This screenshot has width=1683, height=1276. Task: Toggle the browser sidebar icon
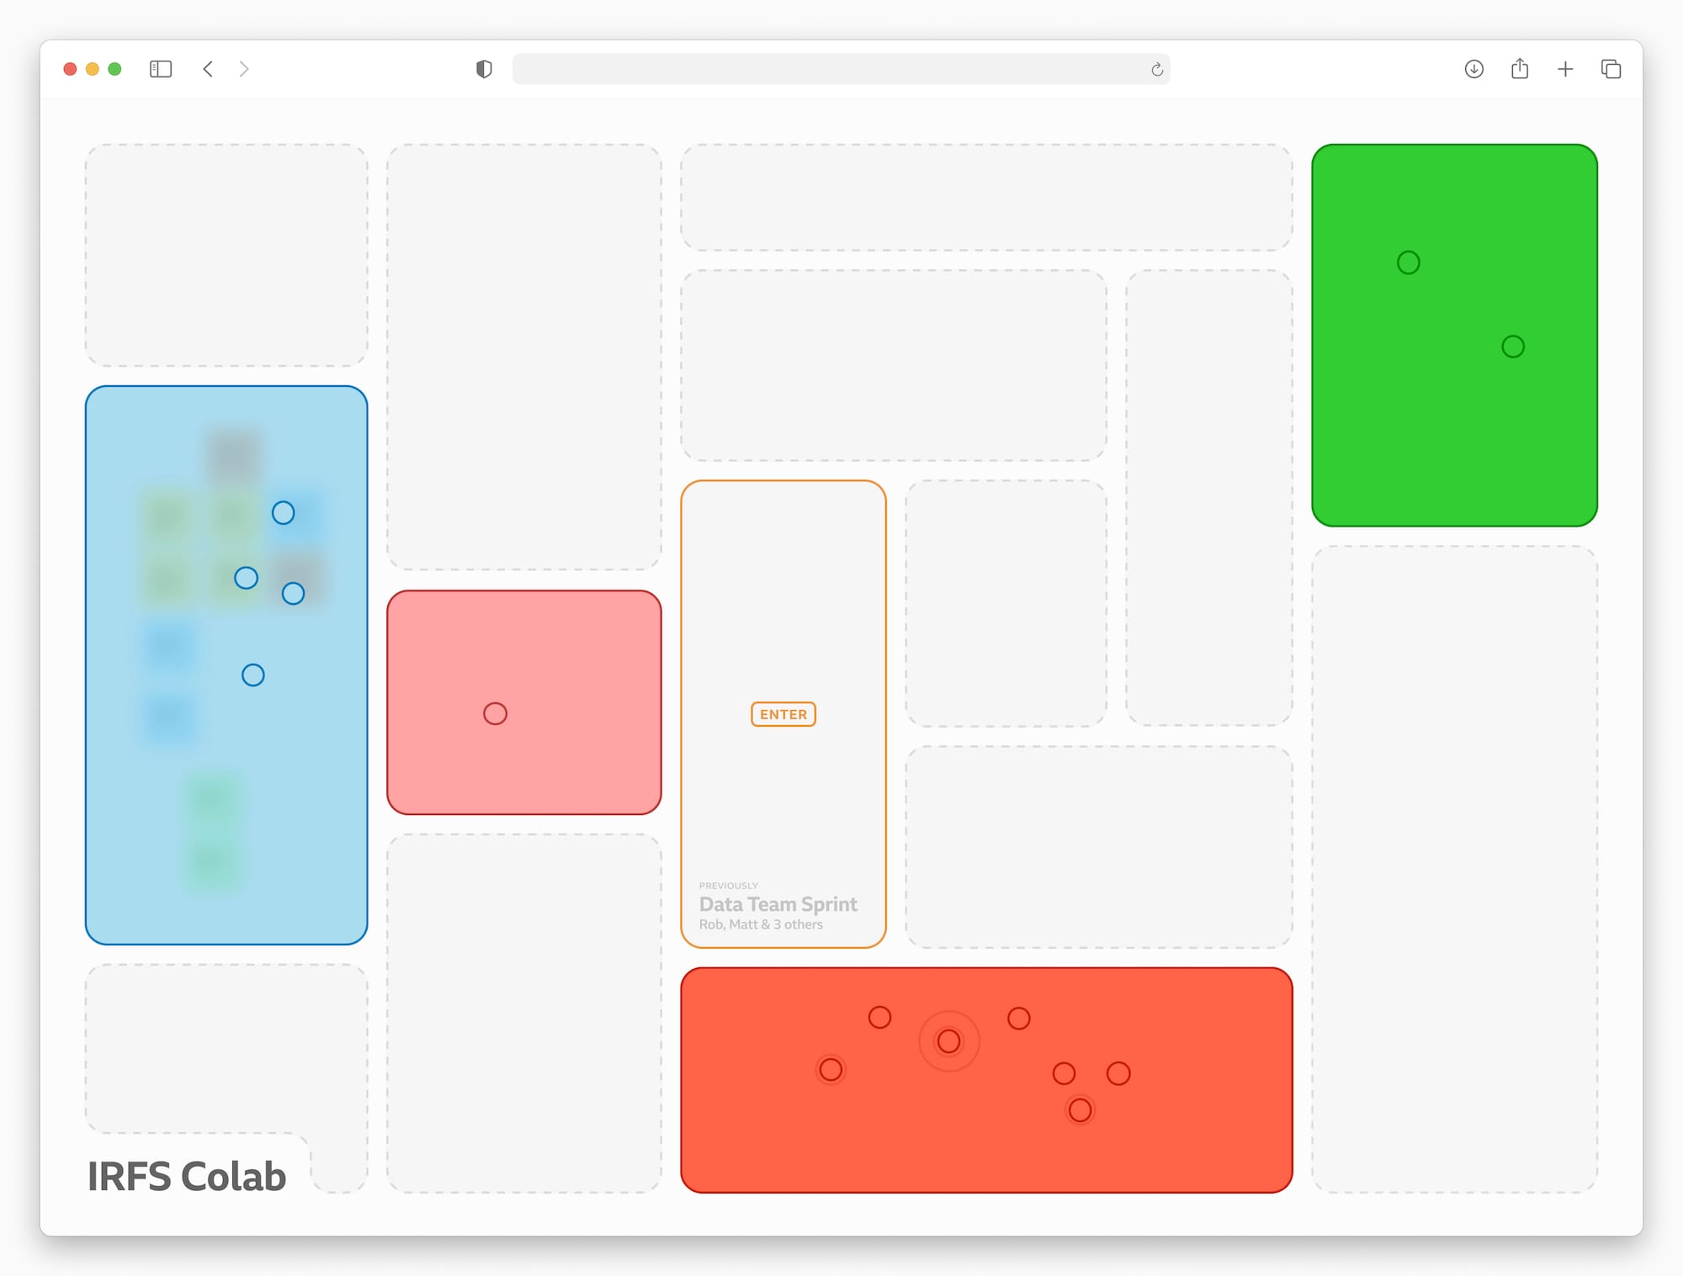point(161,69)
